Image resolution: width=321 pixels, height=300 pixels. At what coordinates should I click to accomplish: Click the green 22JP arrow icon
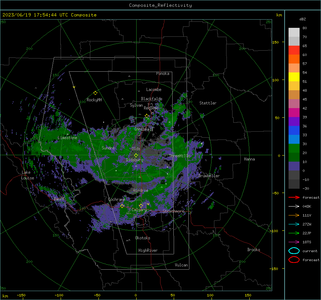294,233
